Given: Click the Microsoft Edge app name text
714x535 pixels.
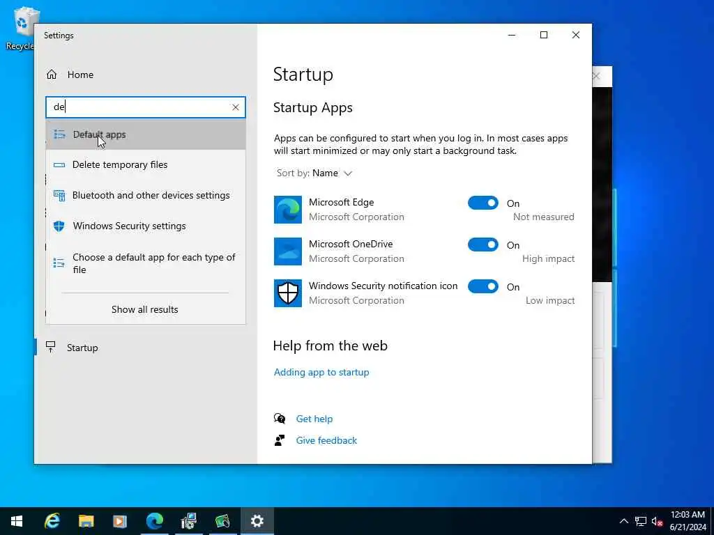Looking at the screenshot, I should [341, 203].
